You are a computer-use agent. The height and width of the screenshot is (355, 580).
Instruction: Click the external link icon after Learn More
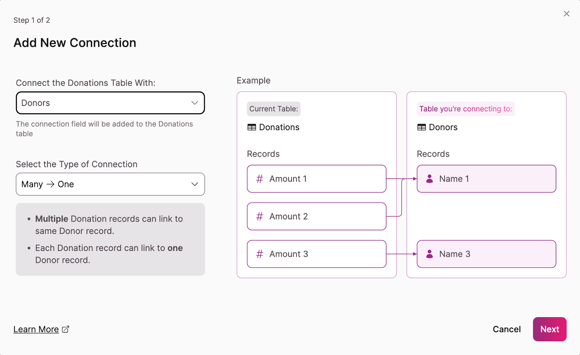[x=66, y=329]
